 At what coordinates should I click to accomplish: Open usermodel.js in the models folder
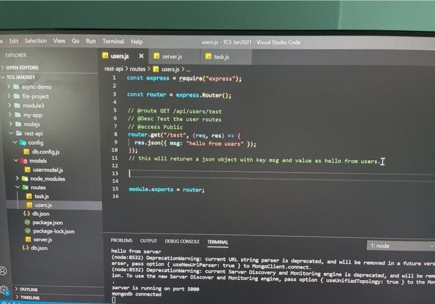(48, 170)
